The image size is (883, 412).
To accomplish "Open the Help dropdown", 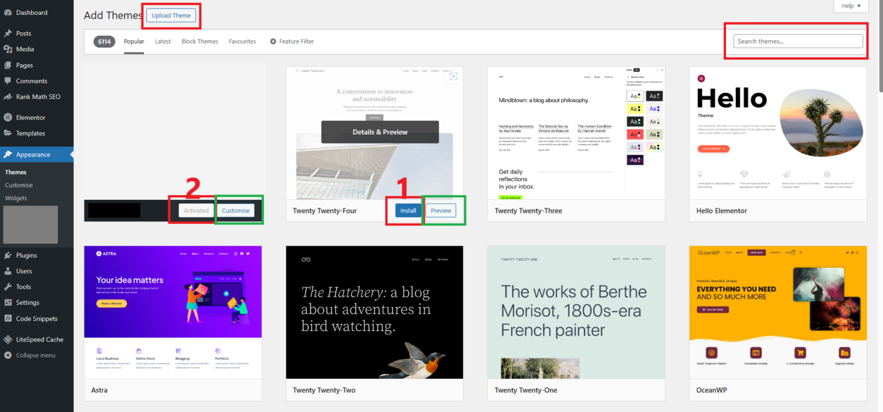I will click(850, 6).
